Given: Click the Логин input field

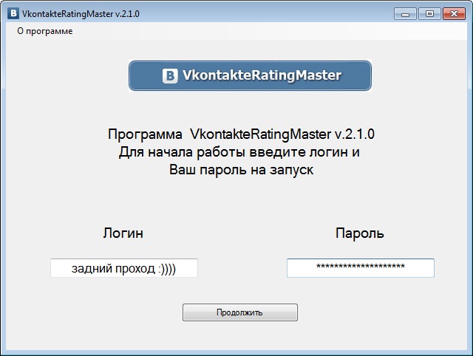Looking at the screenshot, I should [124, 268].
